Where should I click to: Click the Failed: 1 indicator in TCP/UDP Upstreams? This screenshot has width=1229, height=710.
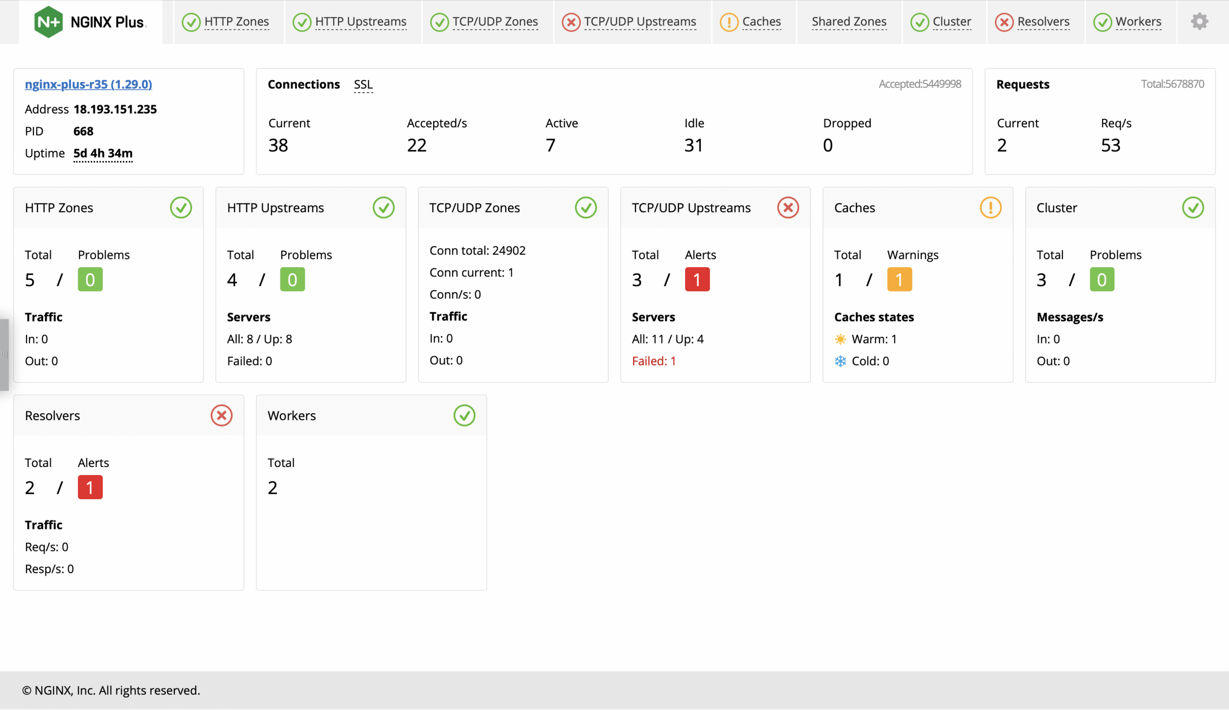653,361
